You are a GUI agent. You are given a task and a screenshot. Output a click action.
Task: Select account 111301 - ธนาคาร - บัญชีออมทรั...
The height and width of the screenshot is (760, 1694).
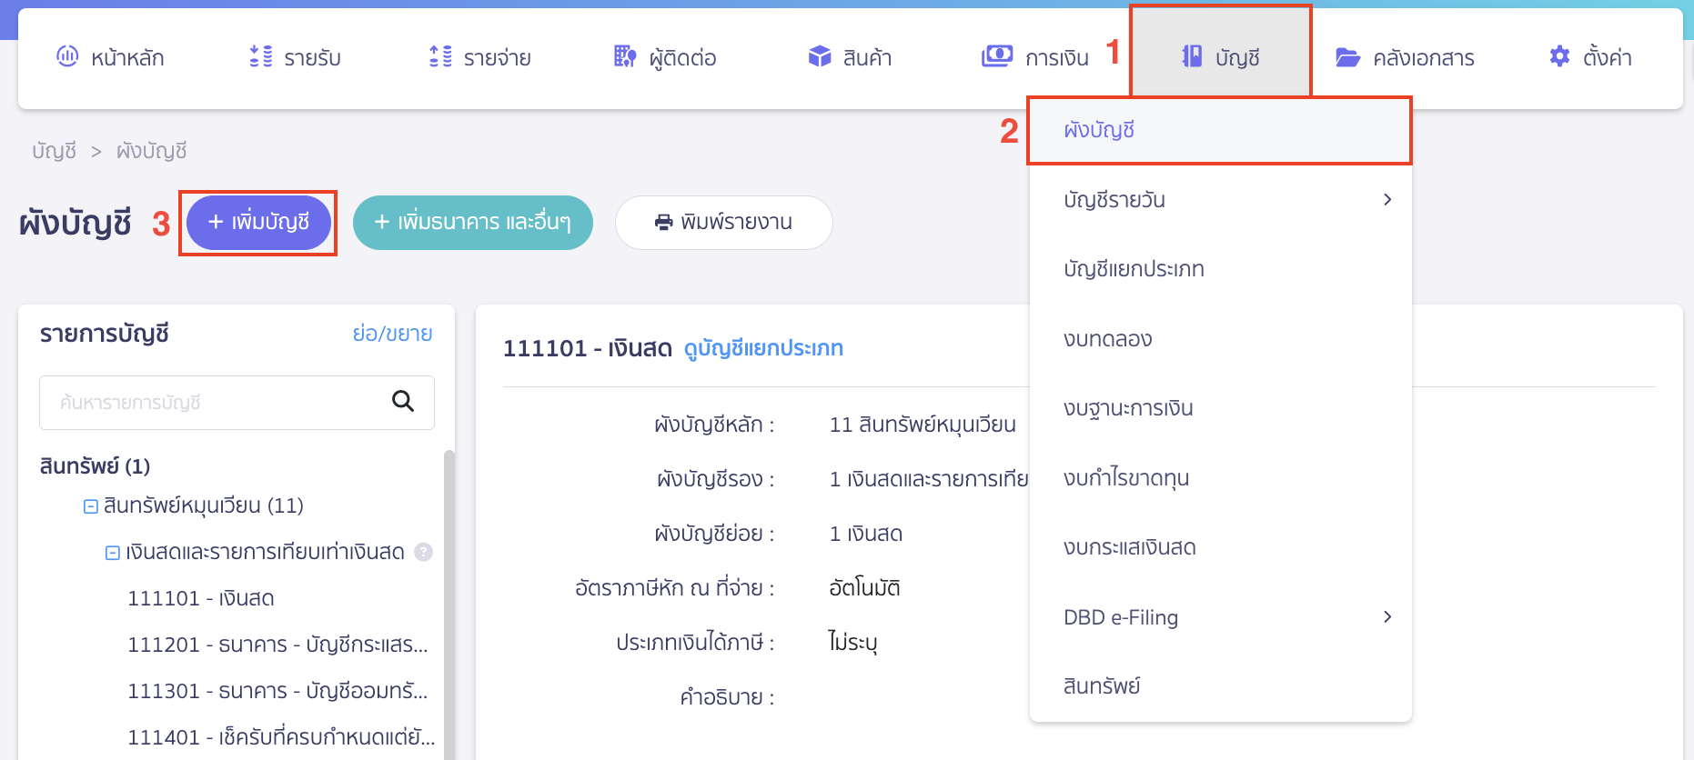tap(277, 691)
